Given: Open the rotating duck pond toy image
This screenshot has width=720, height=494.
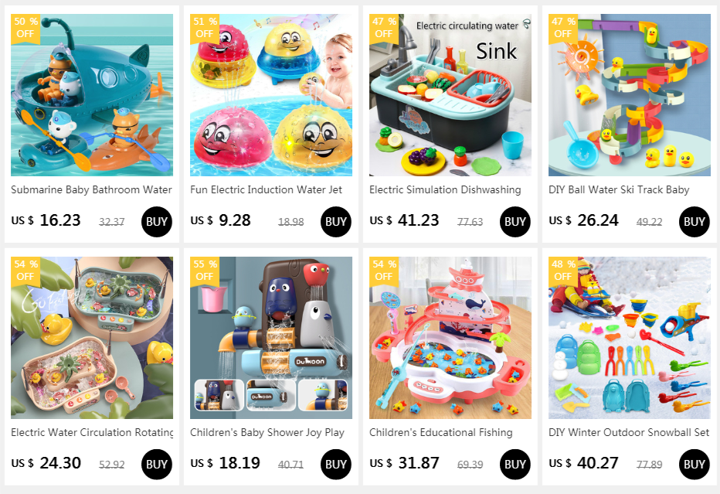Looking at the screenshot, I should [x=92, y=338].
